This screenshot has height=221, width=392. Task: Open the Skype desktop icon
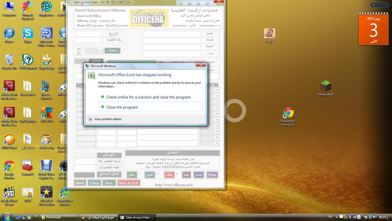click(28, 35)
